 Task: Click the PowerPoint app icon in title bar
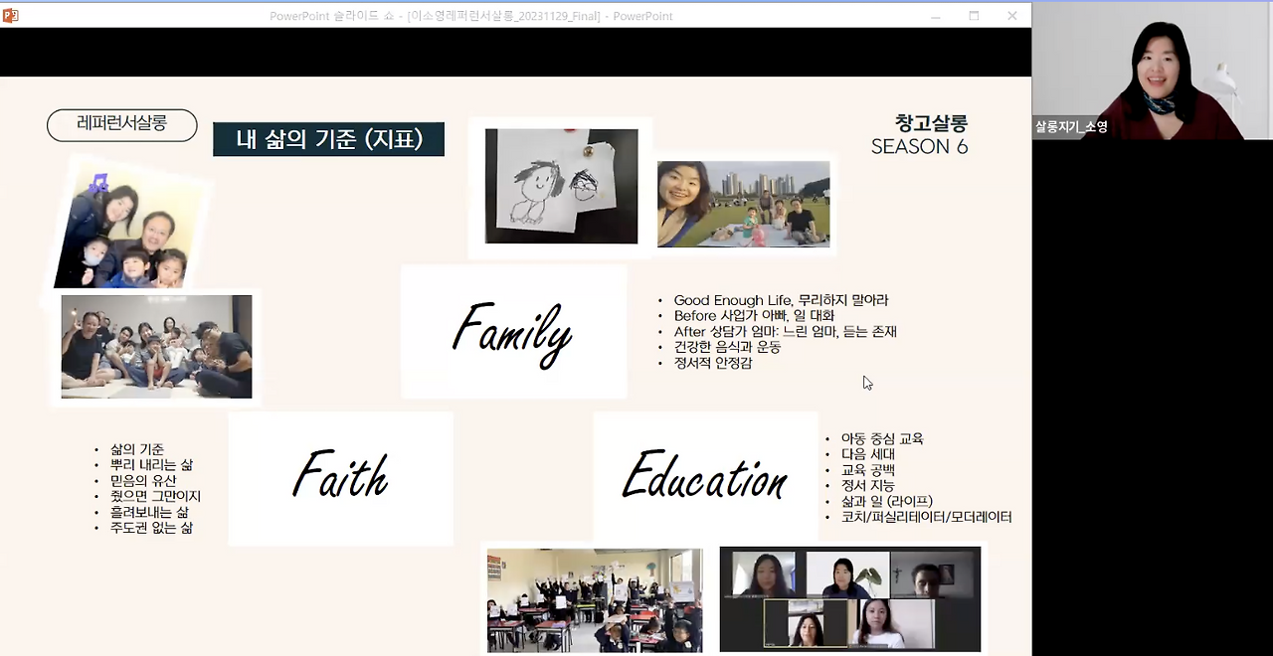tap(10, 16)
